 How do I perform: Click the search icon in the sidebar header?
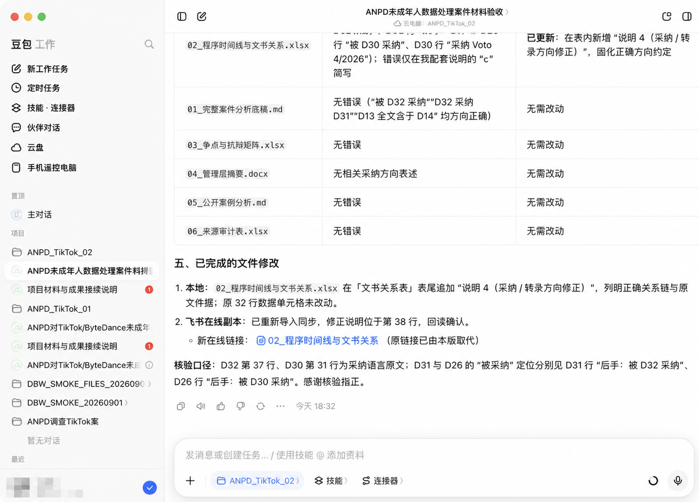pos(149,44)
